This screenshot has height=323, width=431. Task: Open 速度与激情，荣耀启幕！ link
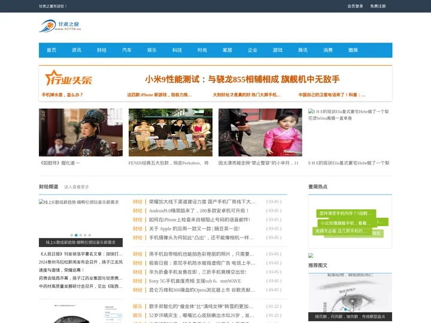(x=61, y=270)
